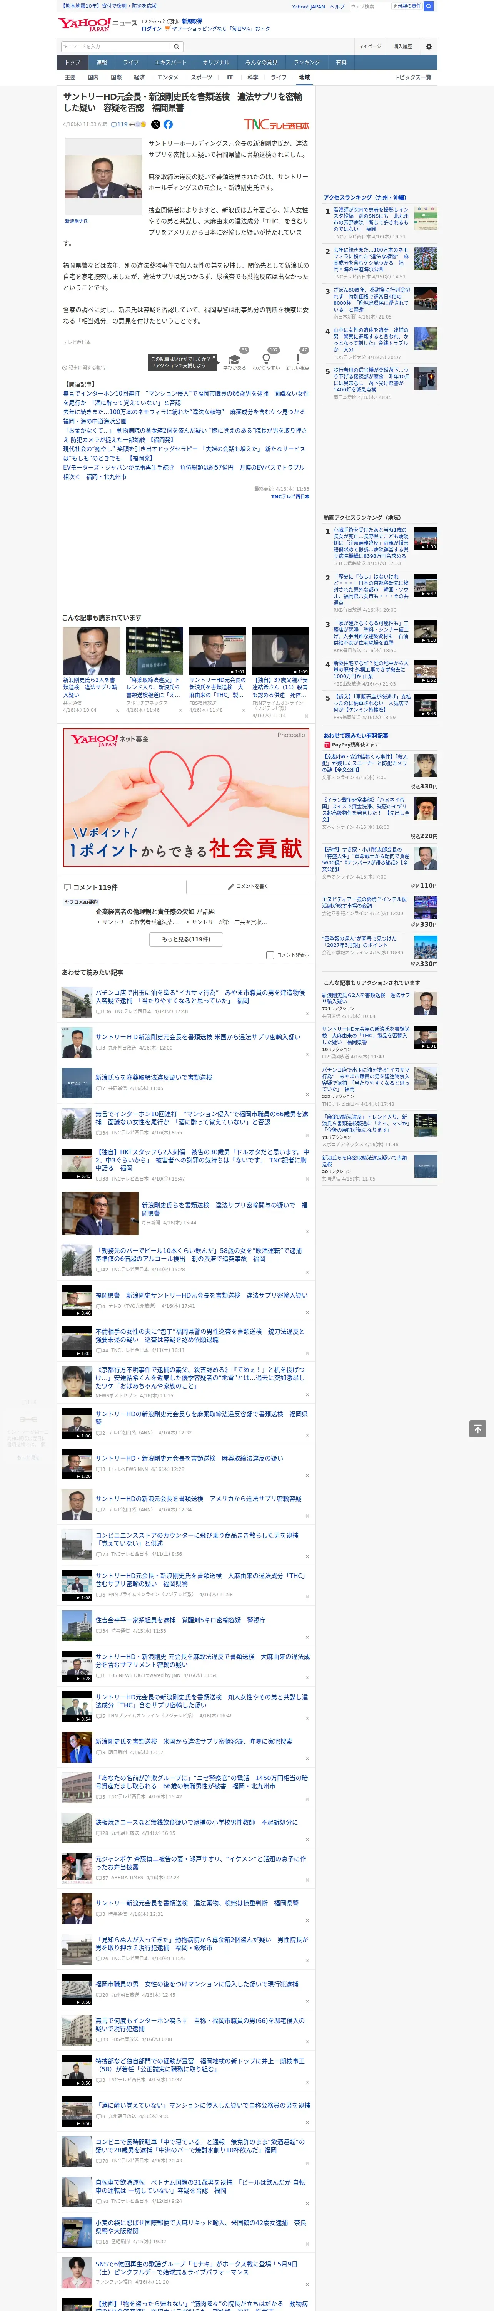Click the blue web search button
Image resolution: width=494 pixels, height=2311 pixels.
tap(429, 6)
